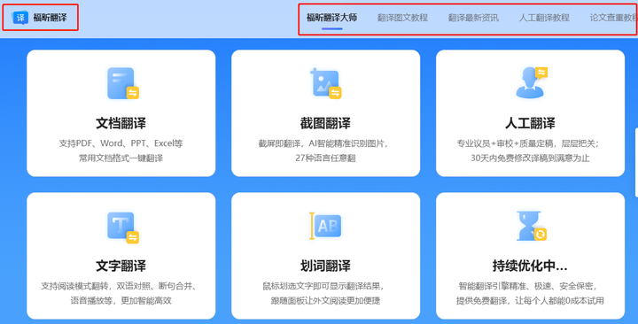Open the 人工翻译 card title
The image size is (638, 324).
tap(530, 123)
